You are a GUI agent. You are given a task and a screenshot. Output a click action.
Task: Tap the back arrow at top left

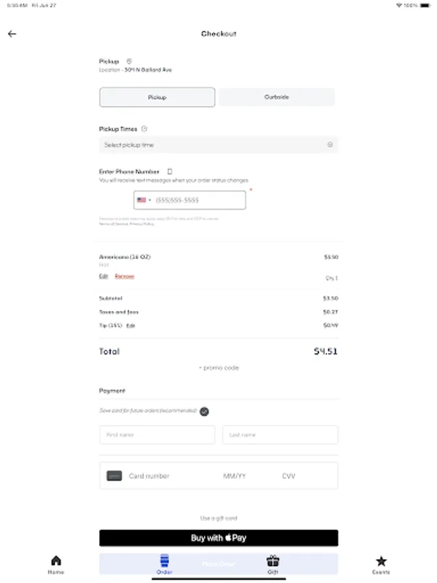(x=12, y=34)
